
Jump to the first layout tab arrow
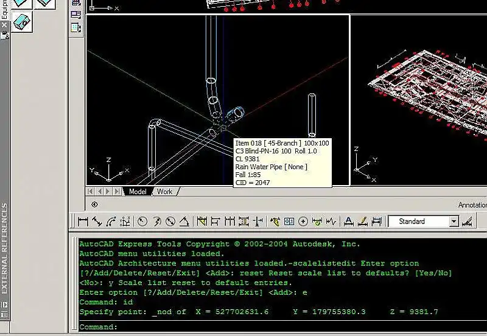[92, 191]
